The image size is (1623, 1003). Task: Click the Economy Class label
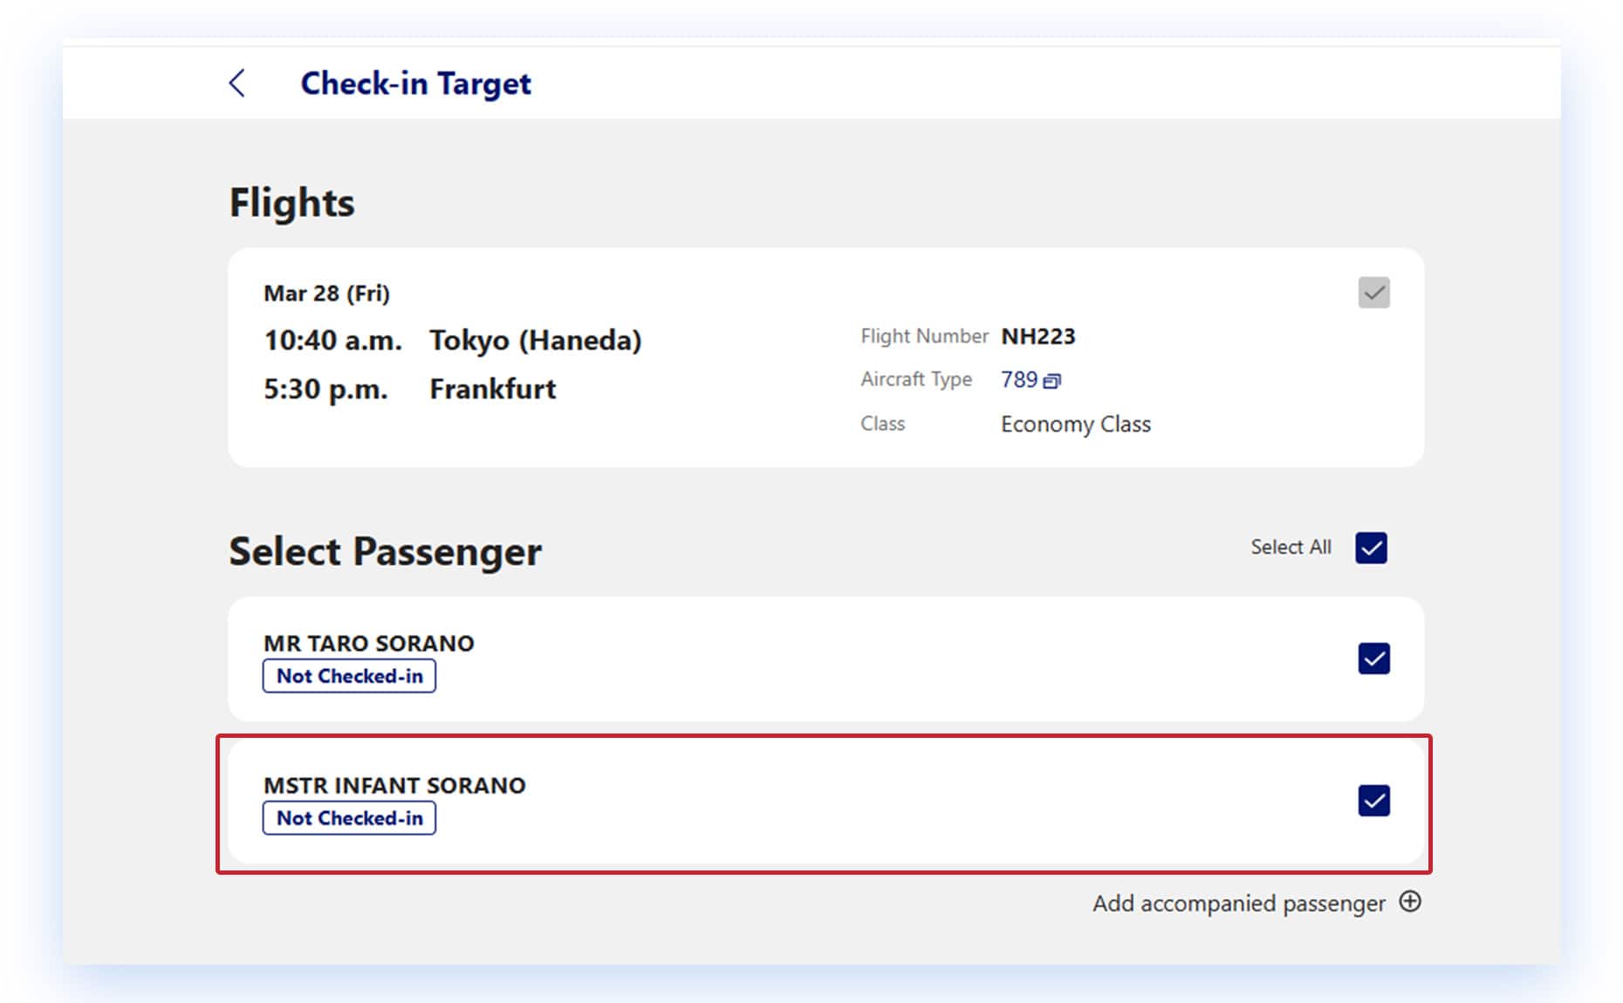click(x=1075, y=425)
